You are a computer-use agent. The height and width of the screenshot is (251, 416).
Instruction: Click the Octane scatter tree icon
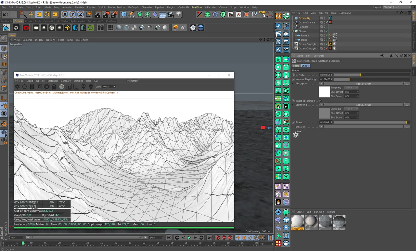point(175,28)
